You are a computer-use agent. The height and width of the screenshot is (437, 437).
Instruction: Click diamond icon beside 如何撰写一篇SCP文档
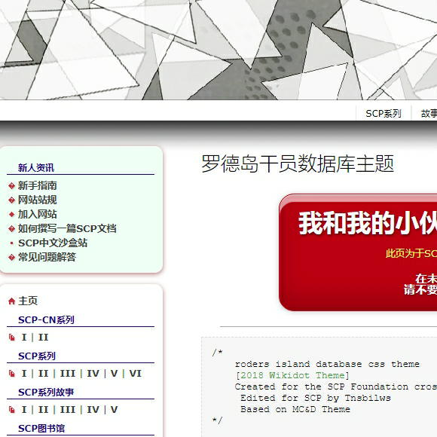pos(11,229)
